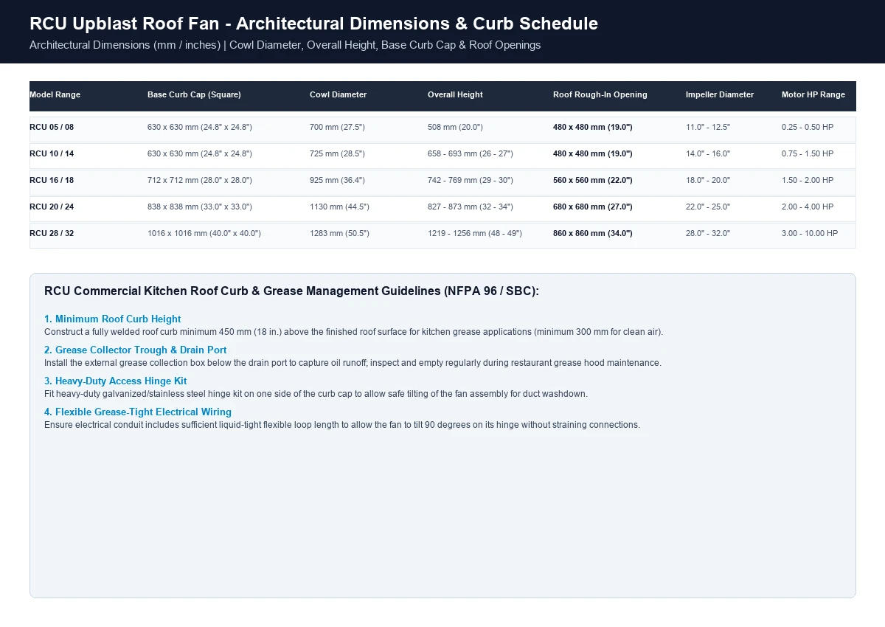885x627 pixels.
Task: Click the '3.00 - 10.00 HP' motor cell
Action: [x=810, y=233]
